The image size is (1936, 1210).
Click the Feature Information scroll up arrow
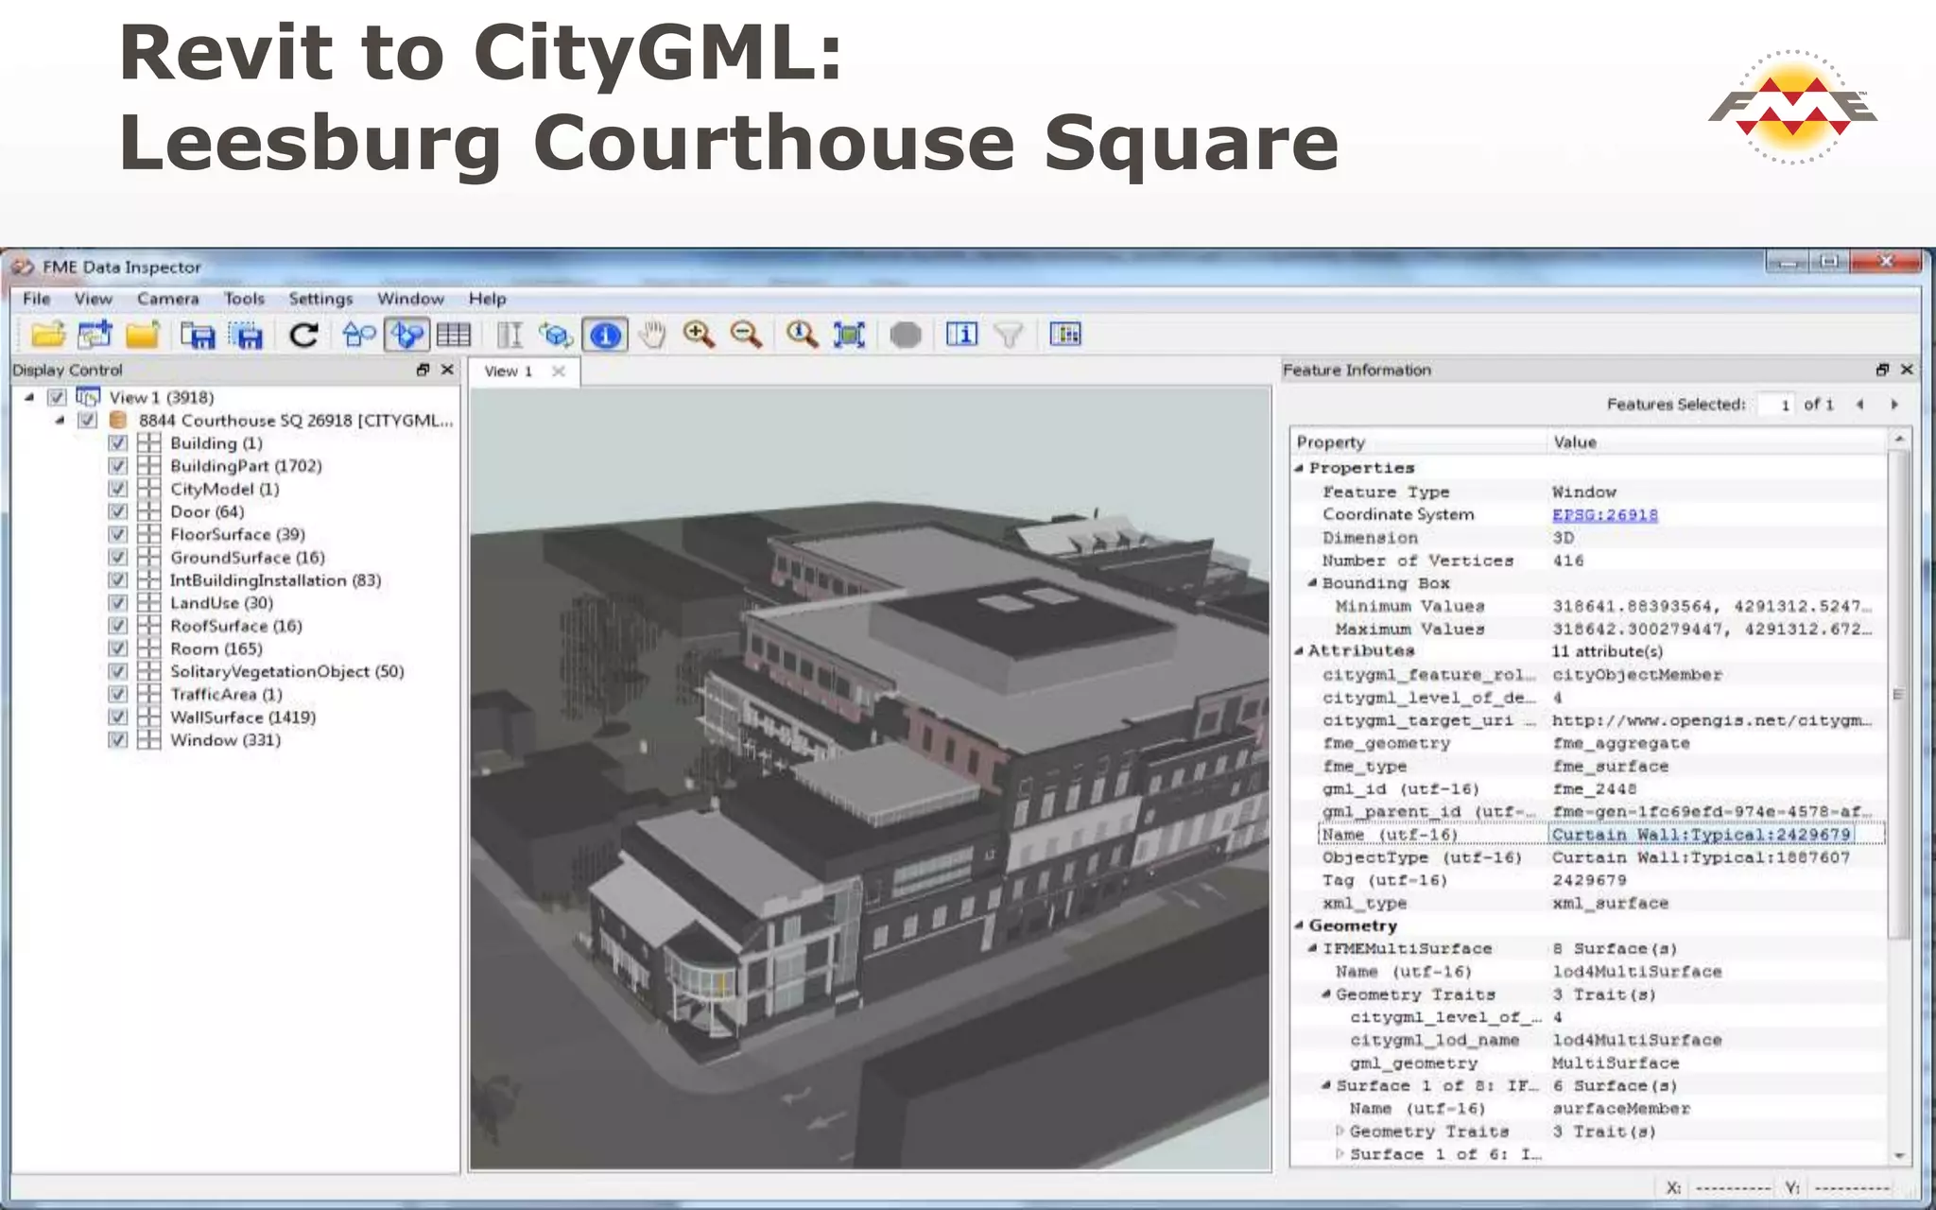[x=1899, y=440]
